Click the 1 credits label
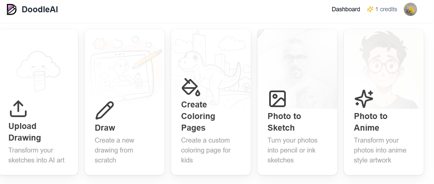 tap(386, 9)
